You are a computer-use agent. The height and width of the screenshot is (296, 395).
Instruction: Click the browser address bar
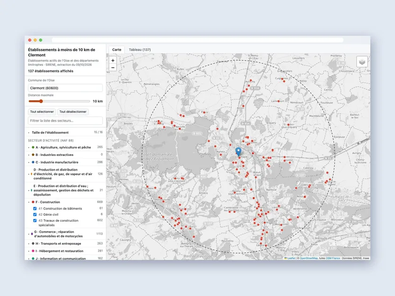point(197,40)
